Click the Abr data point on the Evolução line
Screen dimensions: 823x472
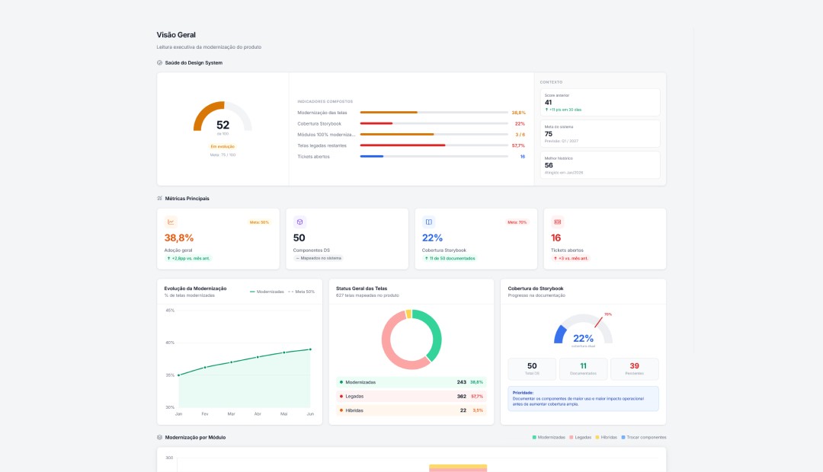pyautogui.click(x=258, y=357)
